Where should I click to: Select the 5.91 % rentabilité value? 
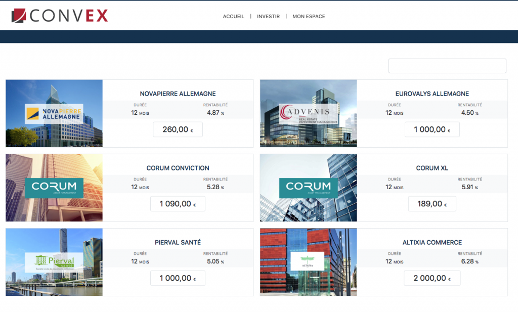point(470,187)
